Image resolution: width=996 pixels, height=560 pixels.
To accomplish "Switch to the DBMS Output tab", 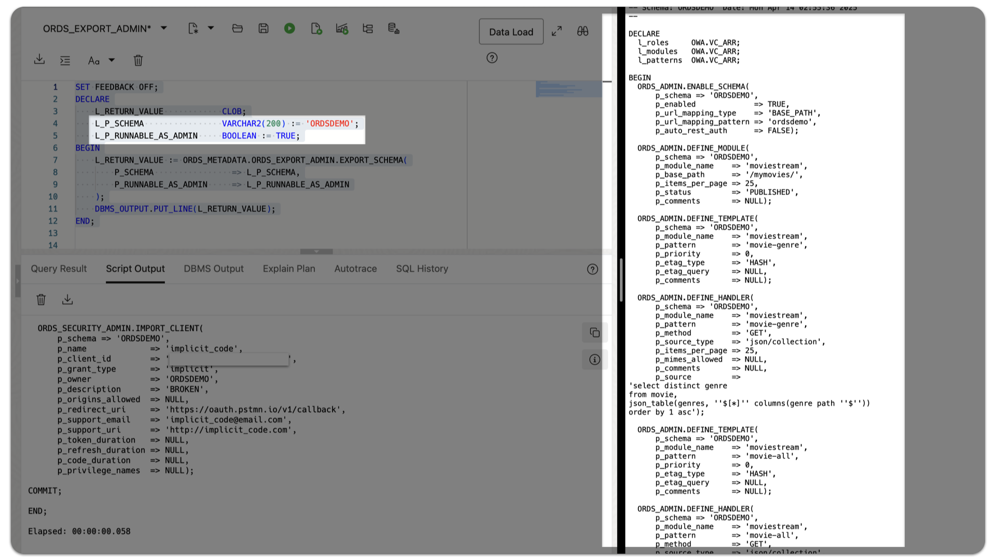I will click(213, 269).
